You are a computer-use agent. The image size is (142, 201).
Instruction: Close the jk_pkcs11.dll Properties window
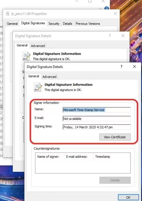pos(115,13)
